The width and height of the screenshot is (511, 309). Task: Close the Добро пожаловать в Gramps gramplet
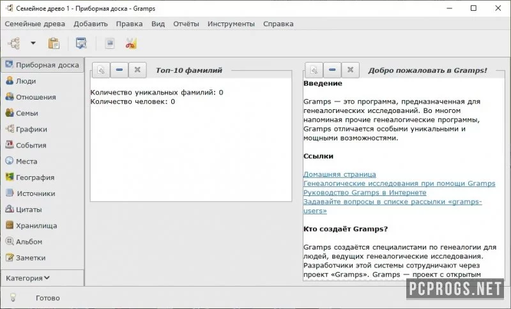pos(350,70)
